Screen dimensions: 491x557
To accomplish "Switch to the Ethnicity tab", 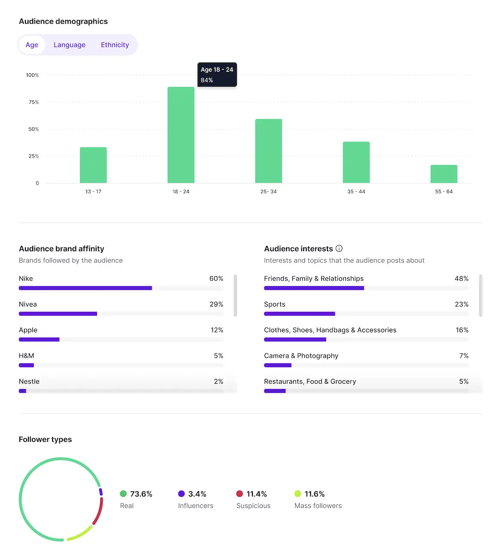I will coord(115,45).
